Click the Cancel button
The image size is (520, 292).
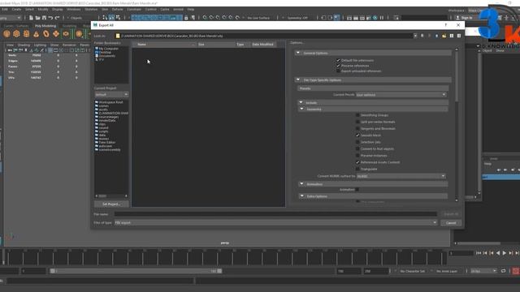451,223
